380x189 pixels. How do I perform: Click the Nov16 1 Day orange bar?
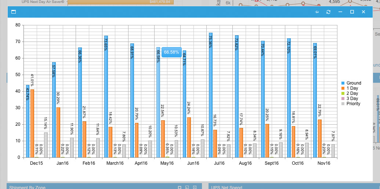[x=319, y=138]
